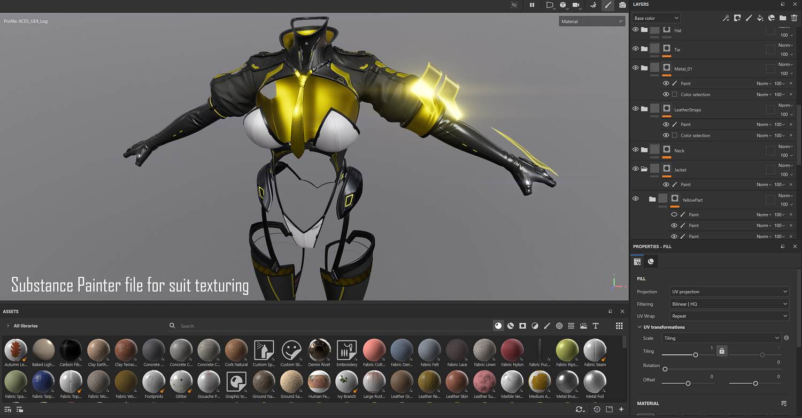Image resolution: width=802 pixels, height=418 pixels.
Task: Open the Filtering dropdown showing Bilinear | HQ
Action: coord(729,304)
